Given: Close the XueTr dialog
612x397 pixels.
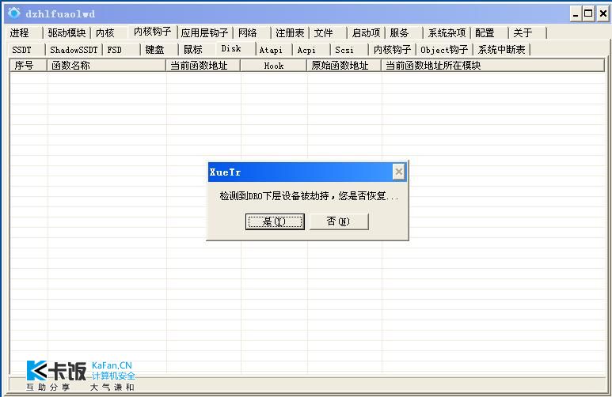Looking at the screenshot, I should [x=399, y=172].
